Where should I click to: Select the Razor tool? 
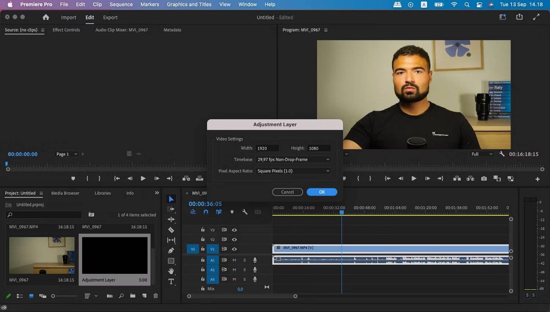coord(170,230)
